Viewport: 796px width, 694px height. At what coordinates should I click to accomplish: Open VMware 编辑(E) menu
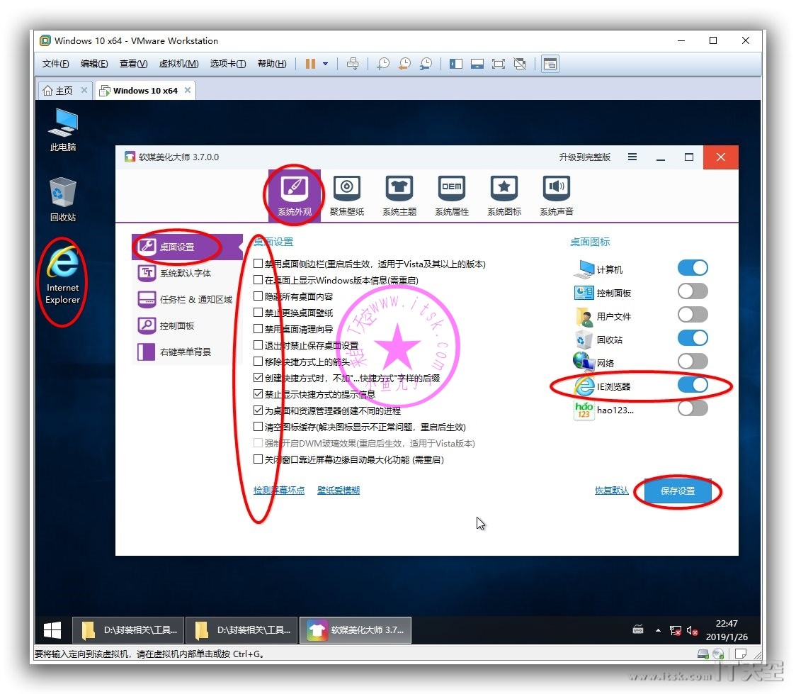(x=94, y=64)
